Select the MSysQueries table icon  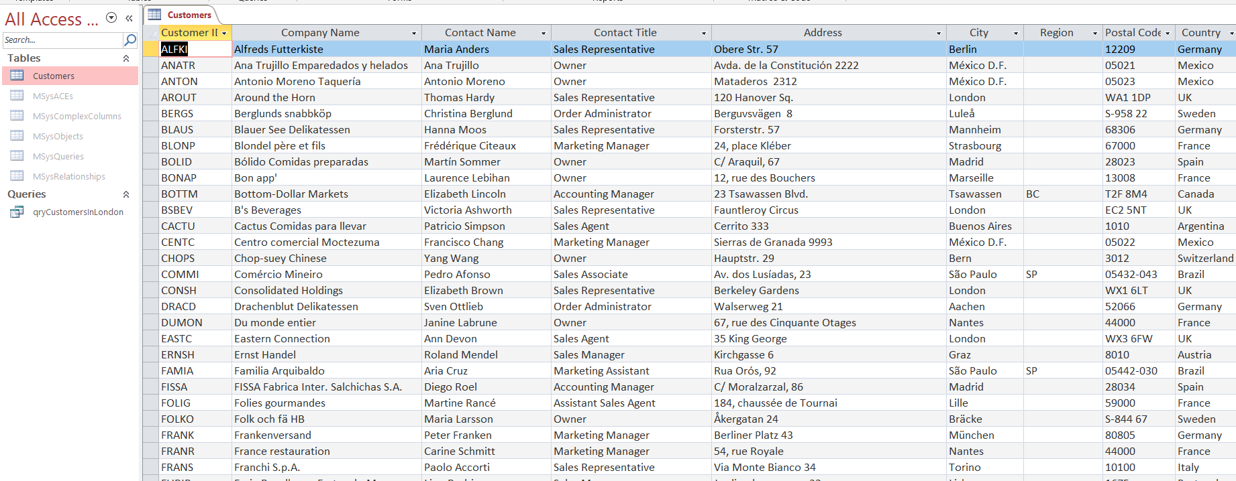click(17, 156)
